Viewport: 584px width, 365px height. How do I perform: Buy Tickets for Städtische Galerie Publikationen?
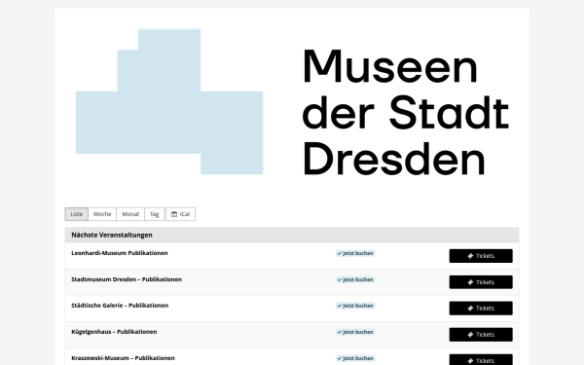click(481, 309)
